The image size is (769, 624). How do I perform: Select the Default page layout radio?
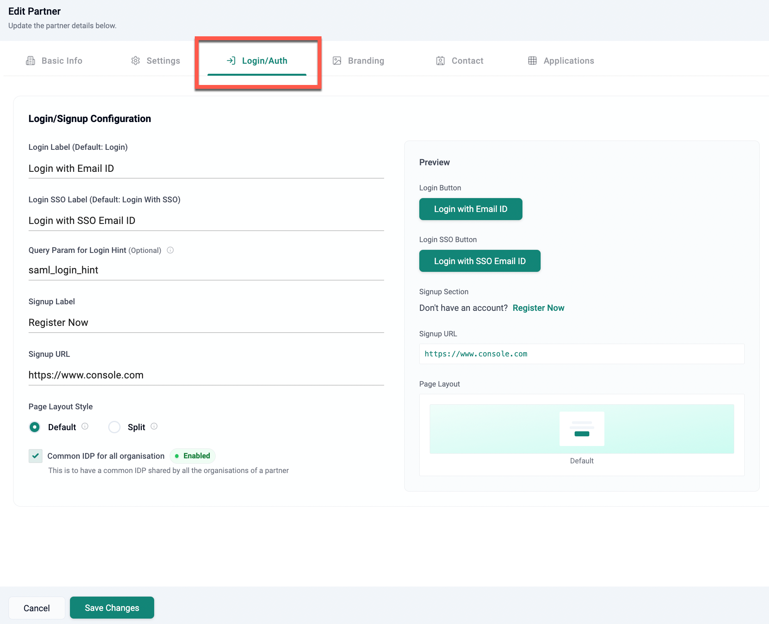tap(35, 427)
